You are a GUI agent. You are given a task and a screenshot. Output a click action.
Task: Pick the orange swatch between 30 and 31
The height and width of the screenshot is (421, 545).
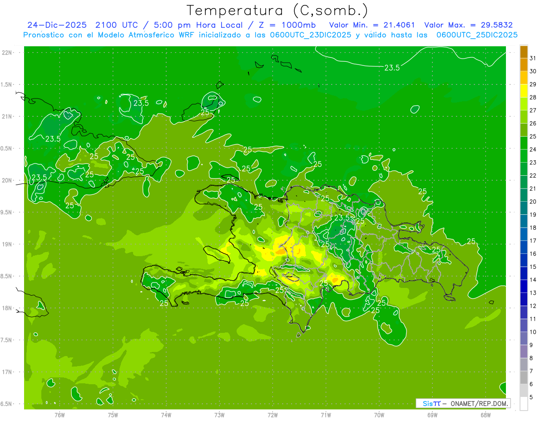pos(524,64)
